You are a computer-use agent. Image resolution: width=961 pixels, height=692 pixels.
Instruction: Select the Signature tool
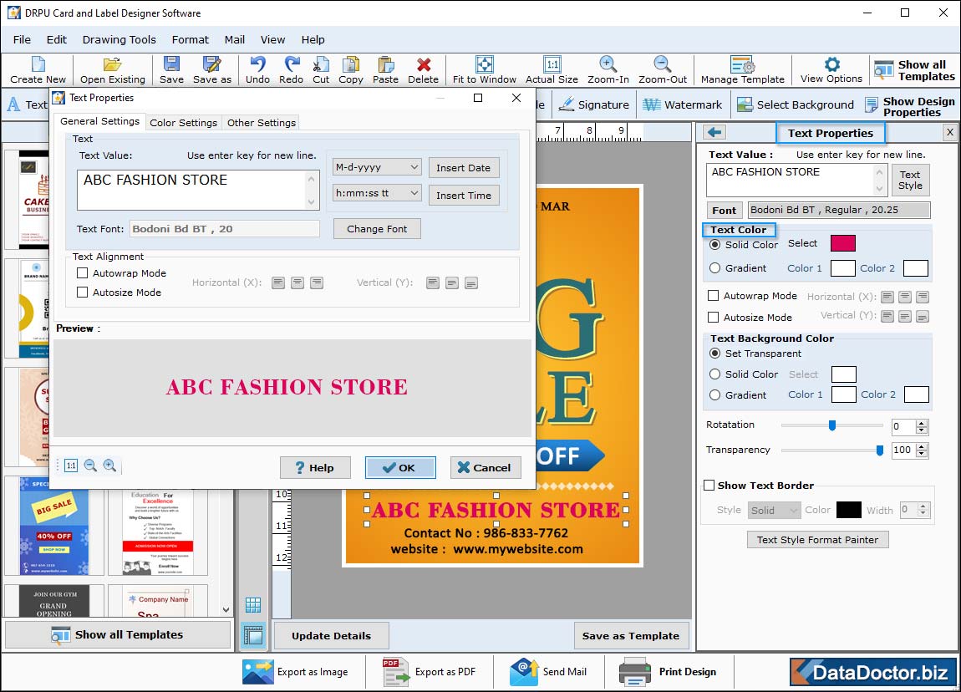click(594, 104)
